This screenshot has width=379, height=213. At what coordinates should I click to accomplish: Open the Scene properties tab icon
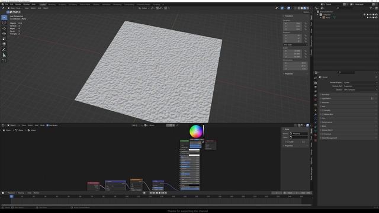316,96
